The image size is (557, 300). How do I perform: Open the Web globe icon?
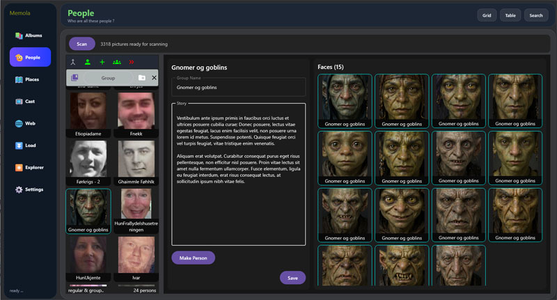coord(19,124)
